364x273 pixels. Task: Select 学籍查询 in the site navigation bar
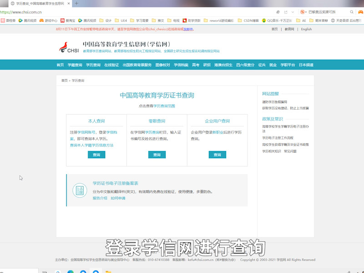coord(74,65)
